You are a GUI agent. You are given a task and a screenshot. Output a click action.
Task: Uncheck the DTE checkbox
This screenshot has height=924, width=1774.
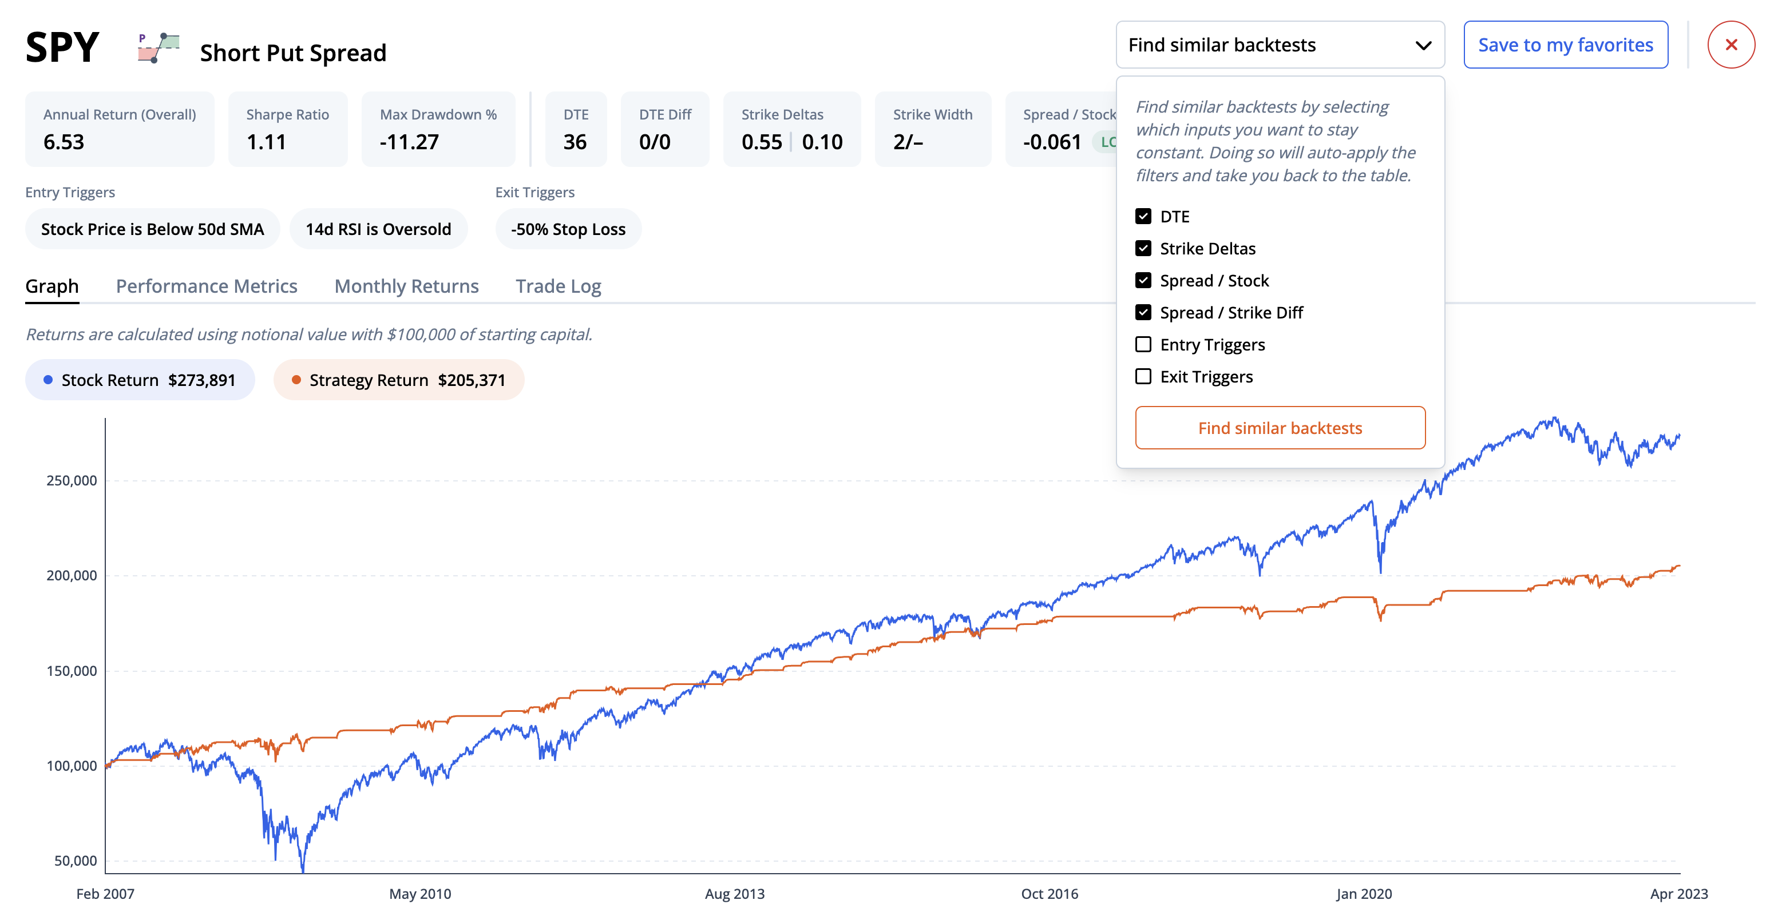click(1143, 217)
